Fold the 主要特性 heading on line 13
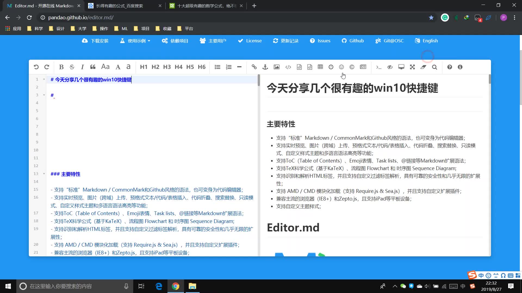This screenshot has width=522, height=293. 44,174
